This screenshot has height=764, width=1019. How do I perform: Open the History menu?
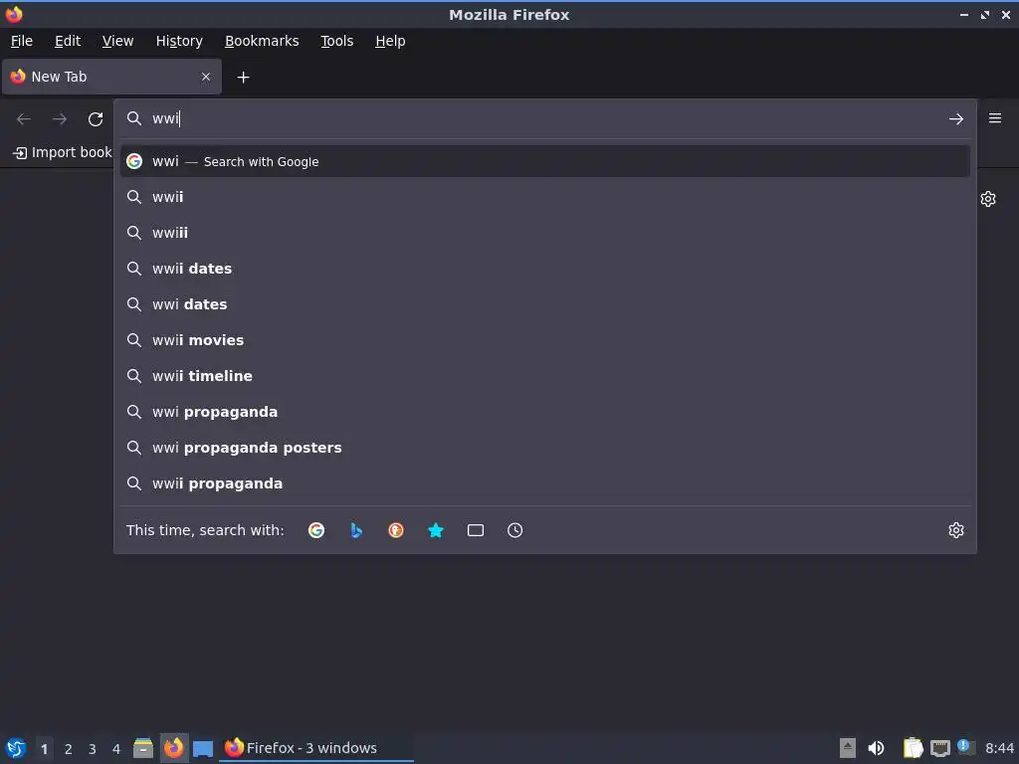pyautogui.click(x=179, y=41)
